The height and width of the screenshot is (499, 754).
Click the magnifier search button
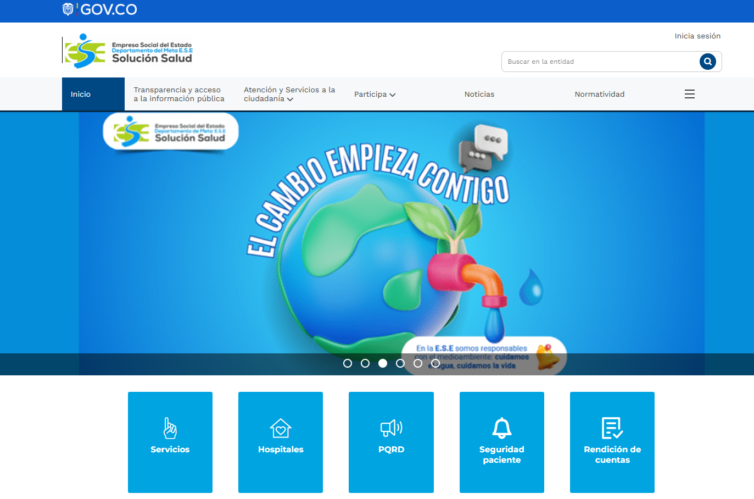707,62
